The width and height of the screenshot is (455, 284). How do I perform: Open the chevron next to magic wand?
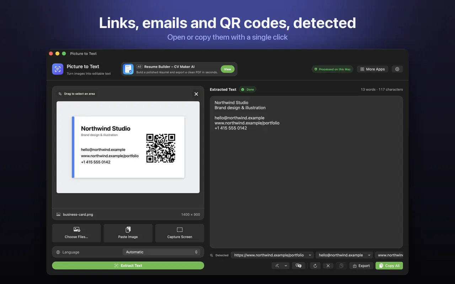tap(285, 266)
